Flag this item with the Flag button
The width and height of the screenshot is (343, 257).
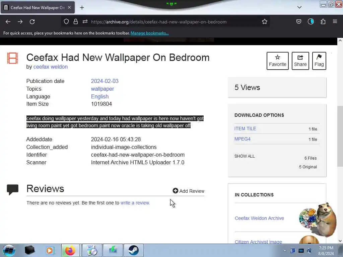coord(319,61)
